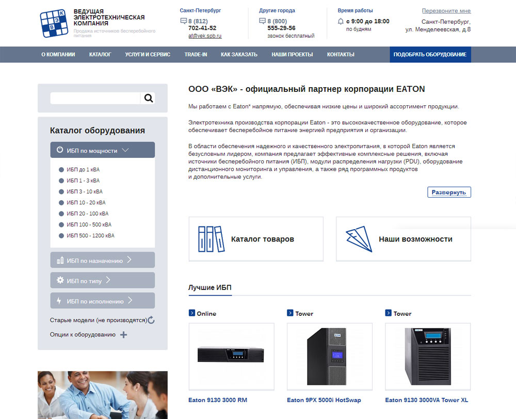Open the КАТАЛОГ menu item
The image size is (516, 419).
pos(100,55)
